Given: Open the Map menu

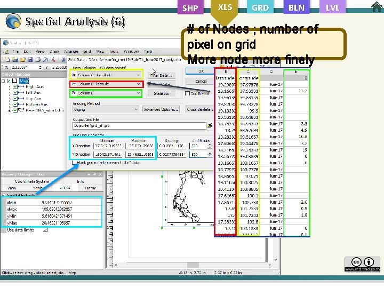Looking at the screenshot, I should pos(100,51).
